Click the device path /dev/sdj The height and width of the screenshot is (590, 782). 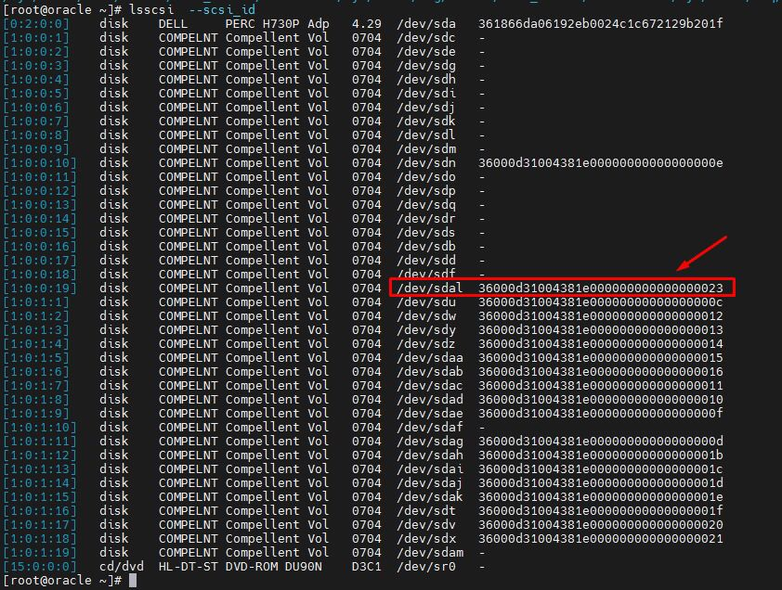click(426, 107)
